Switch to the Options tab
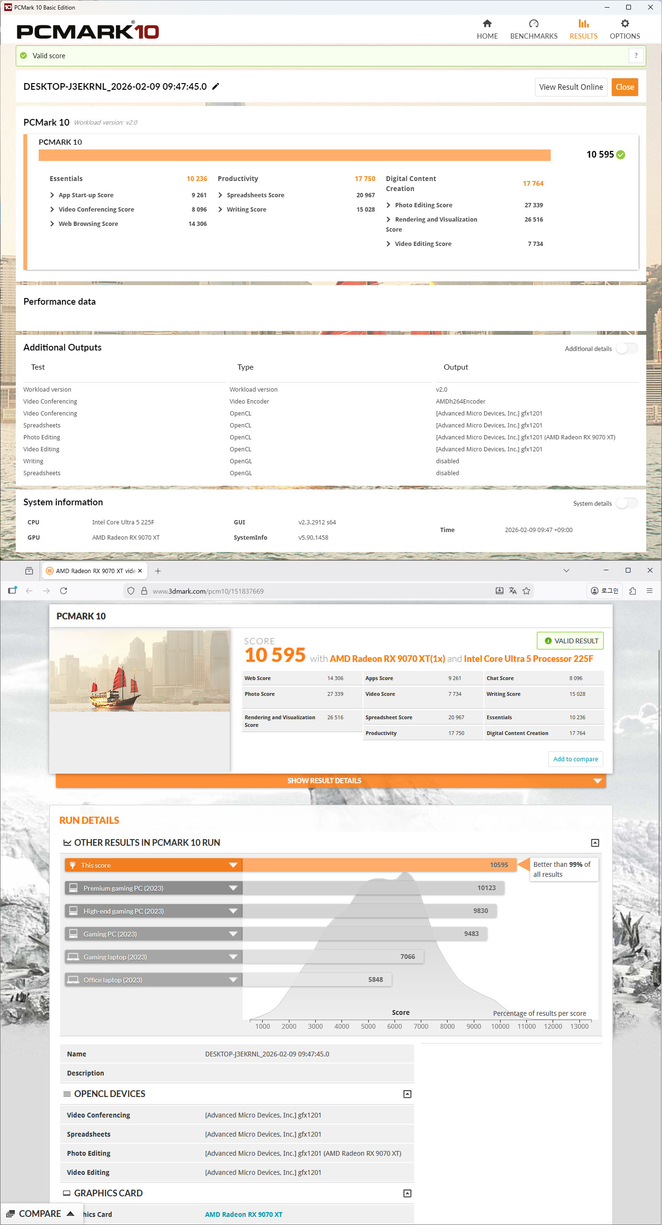The image size is (662, 1225). [x=624, y=30]
